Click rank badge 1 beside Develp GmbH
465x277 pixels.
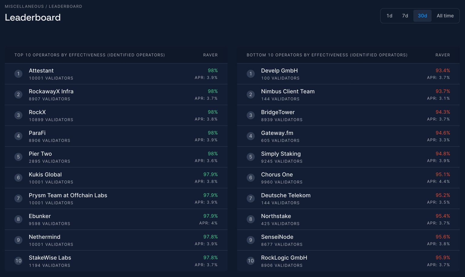click(x=251, y=74)
